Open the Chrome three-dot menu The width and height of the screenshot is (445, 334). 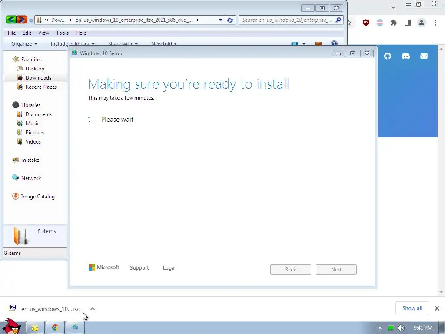point(435,23)
